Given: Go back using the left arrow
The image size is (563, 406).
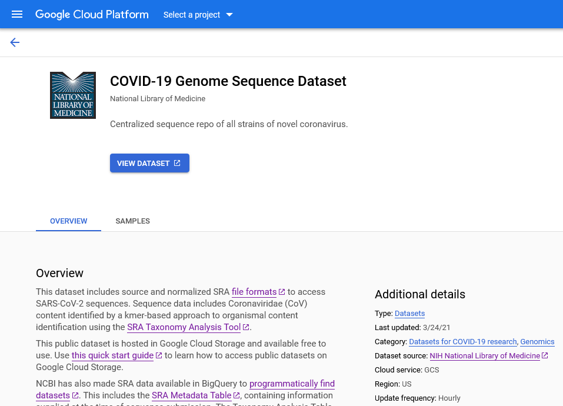Looking at the screenshot, I should (x=15, y=42).
